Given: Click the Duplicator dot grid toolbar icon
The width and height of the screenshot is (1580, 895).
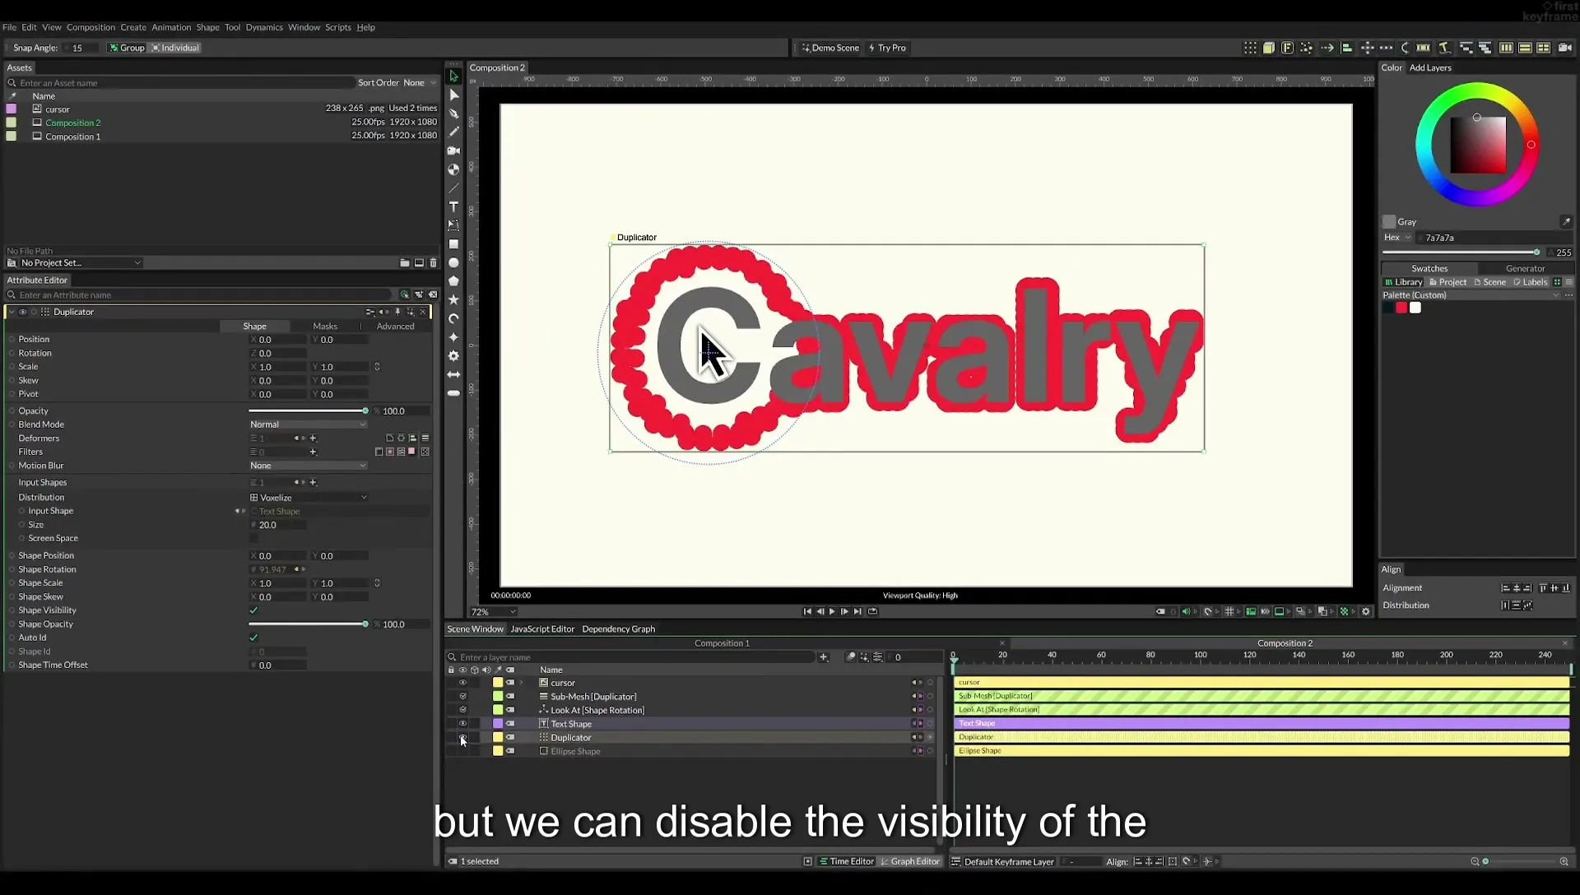Looking at the screenshot, I should coord(1250,48).
